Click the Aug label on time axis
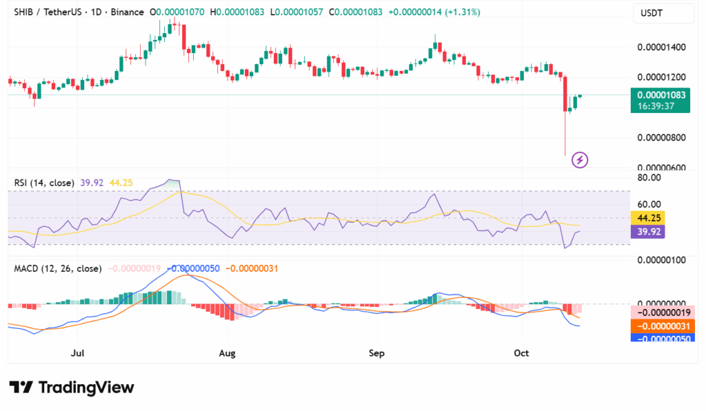706x411 pixels. coord(227,353)
